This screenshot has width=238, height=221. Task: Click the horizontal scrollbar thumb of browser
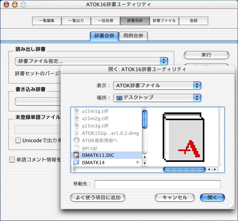184,169
